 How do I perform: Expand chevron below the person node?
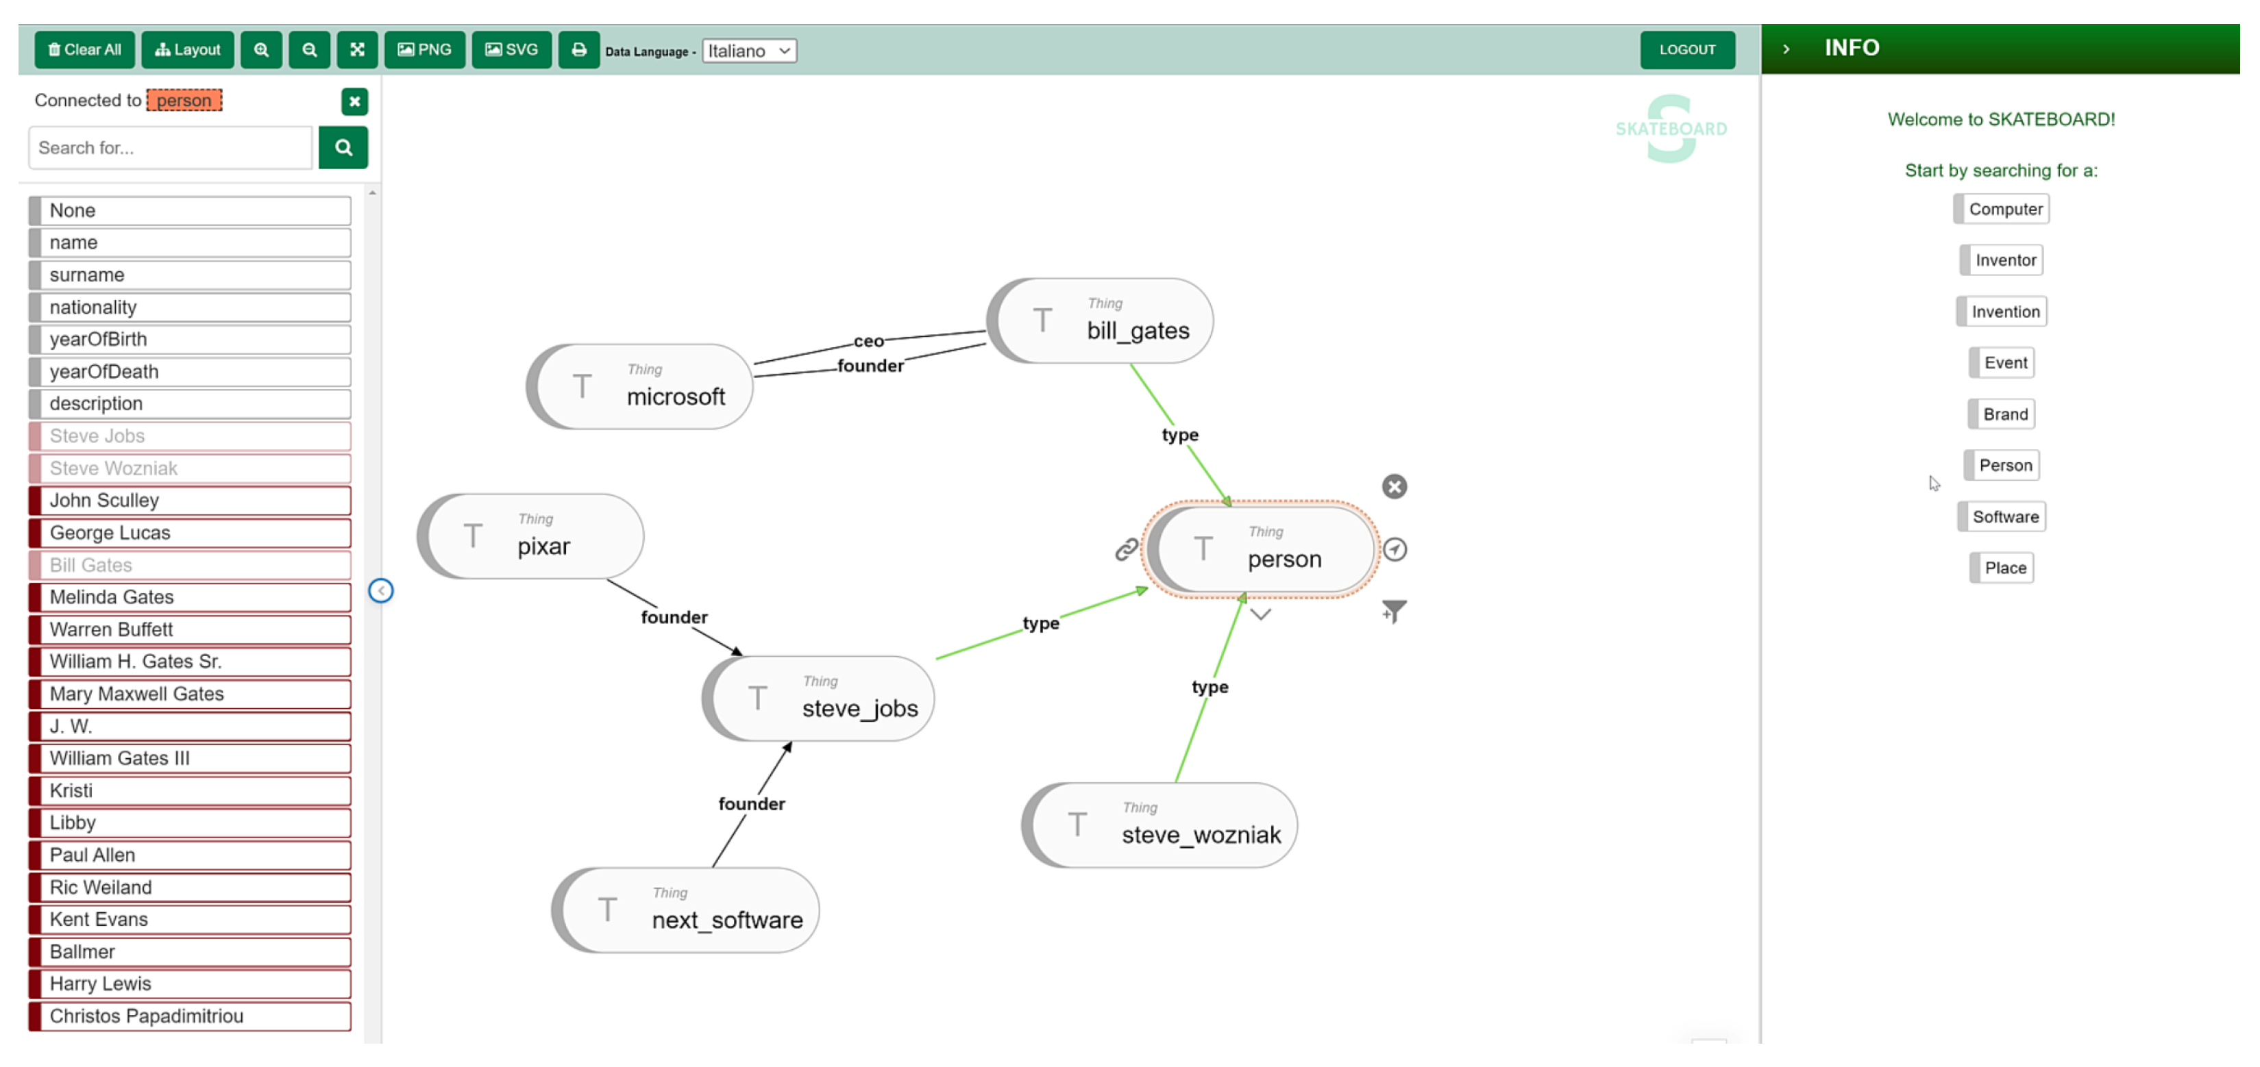pyautogui.click(x=1260, y=614)
